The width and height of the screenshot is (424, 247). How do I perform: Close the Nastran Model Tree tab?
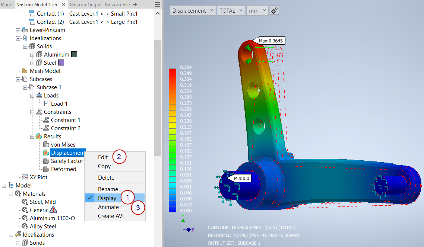[x=64, y=4]
